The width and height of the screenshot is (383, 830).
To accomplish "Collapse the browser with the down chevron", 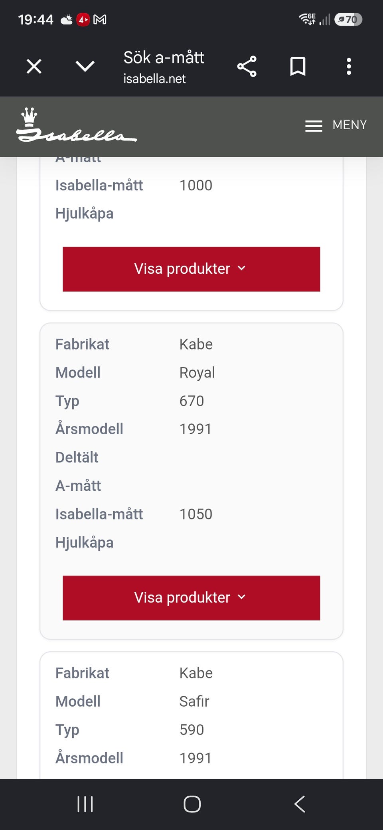I will pyautogui.click(x=85, y=66).
